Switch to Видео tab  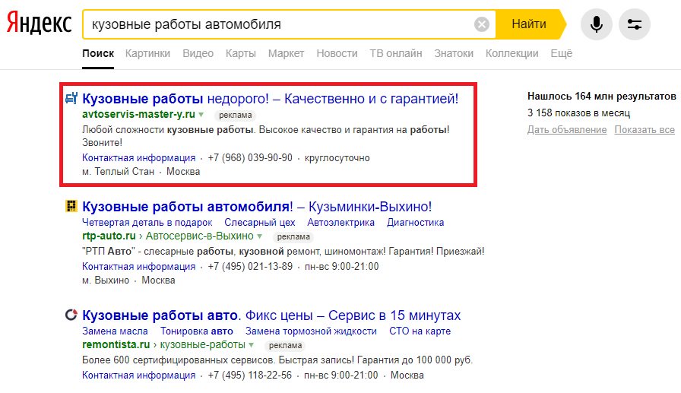[198, 53]
